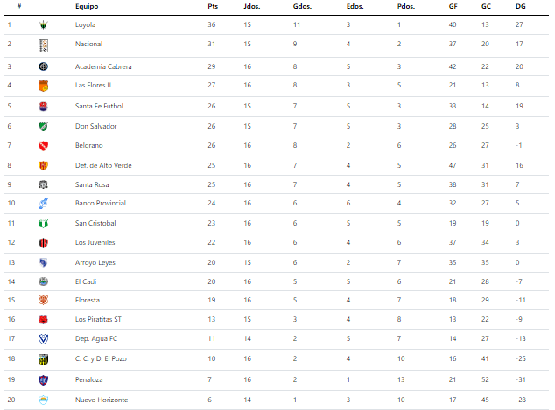The width and height of the screenshot is (555, 410).
Task: Open the Belgrano red shield logo
Action: click(x=43, y=146)
